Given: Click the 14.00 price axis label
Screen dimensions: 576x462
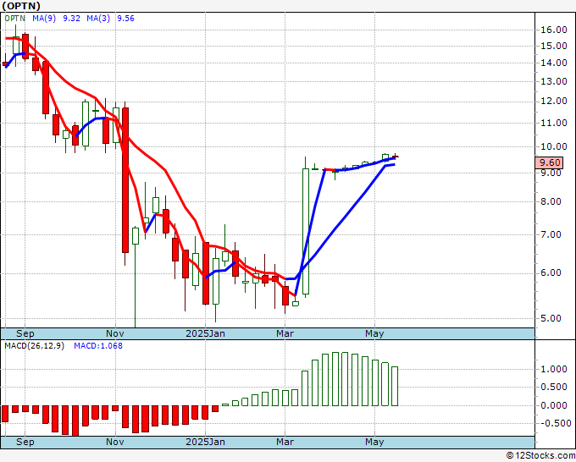Looking at the screenshot, I should [554, 63].
